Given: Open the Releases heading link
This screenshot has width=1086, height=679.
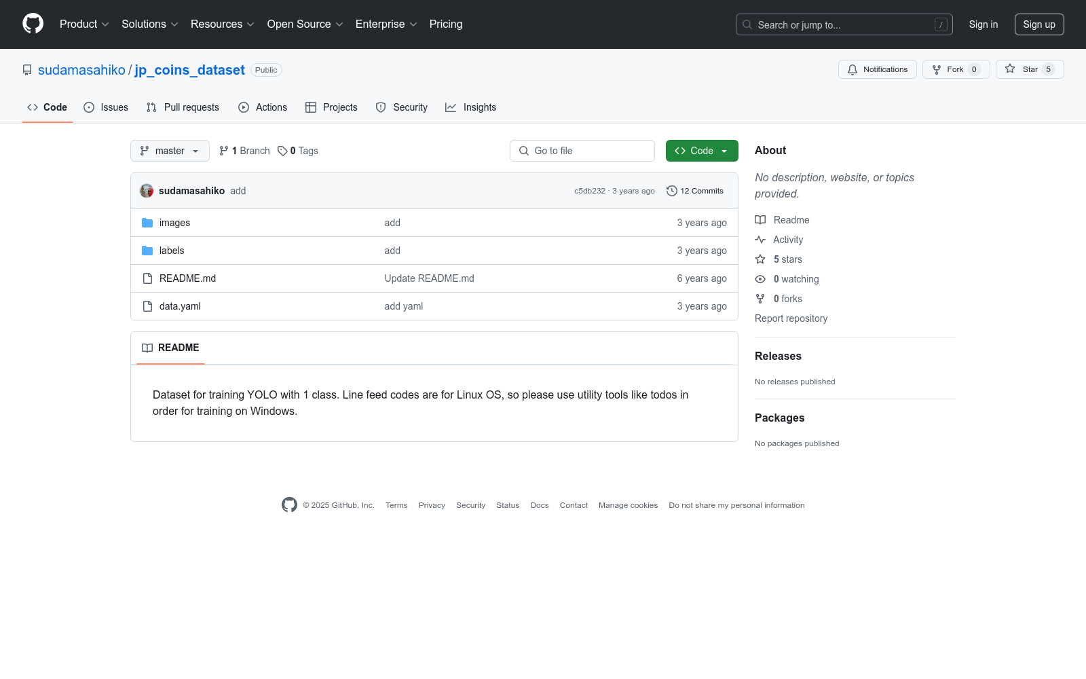Looking at the screenshot, I should [x=778, y=356].
